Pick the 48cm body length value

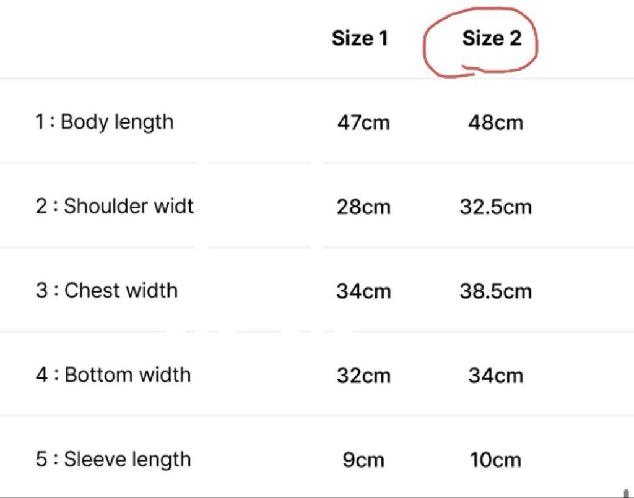click(x=495, y=122)
